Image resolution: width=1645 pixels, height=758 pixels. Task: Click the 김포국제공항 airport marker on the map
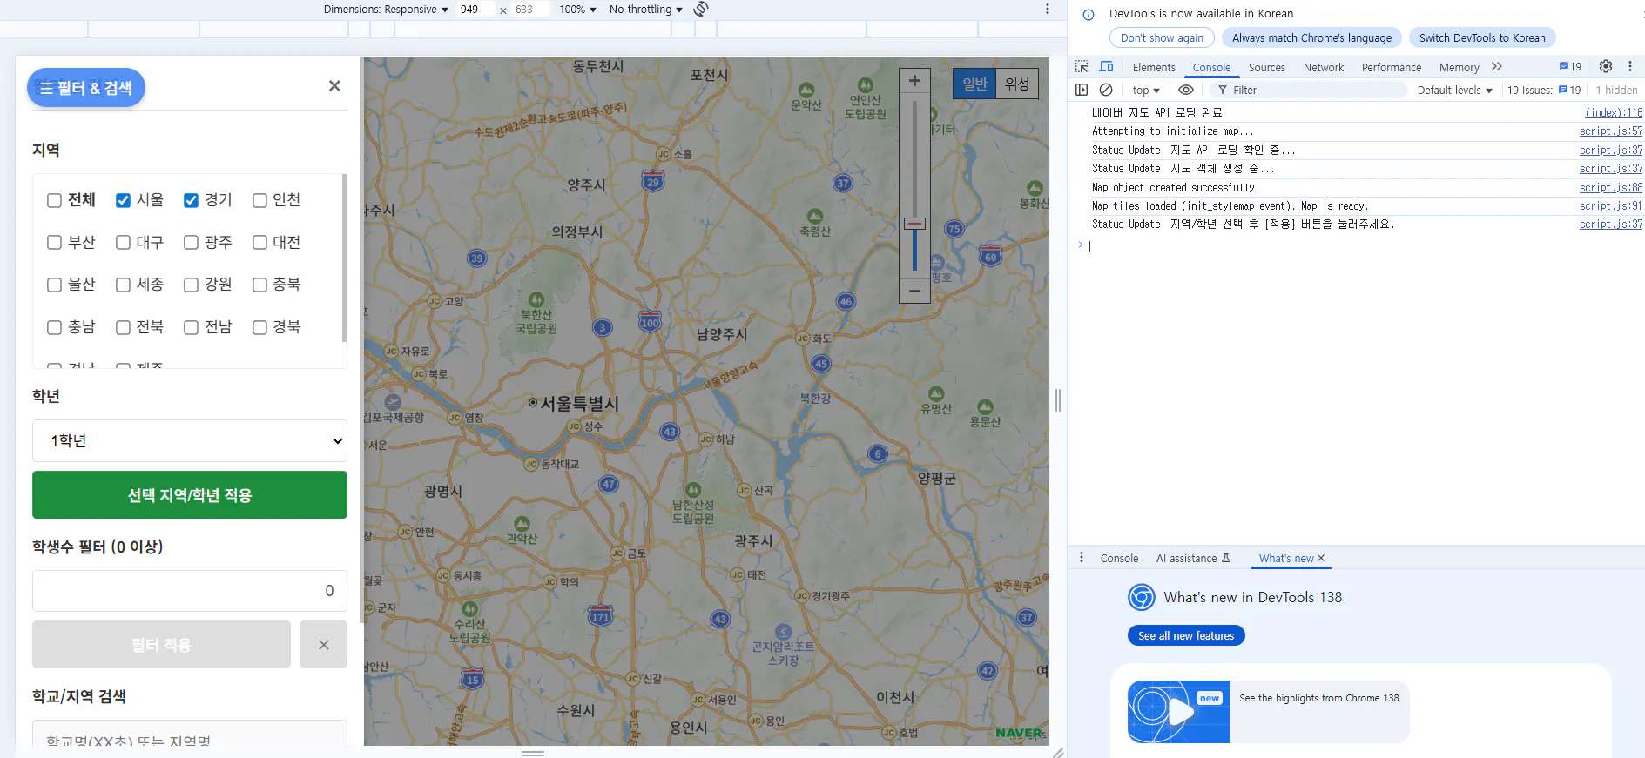click(393, 402)
